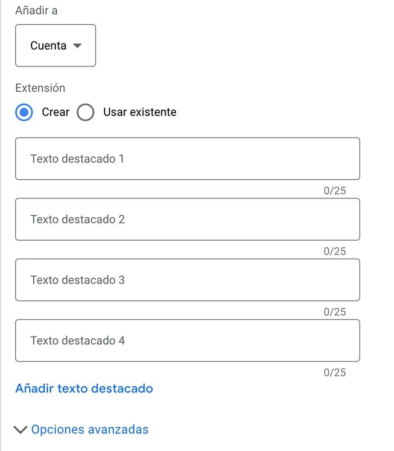Click the Usar existente label text
Screen dimensions: 394x451
(138, 112)
